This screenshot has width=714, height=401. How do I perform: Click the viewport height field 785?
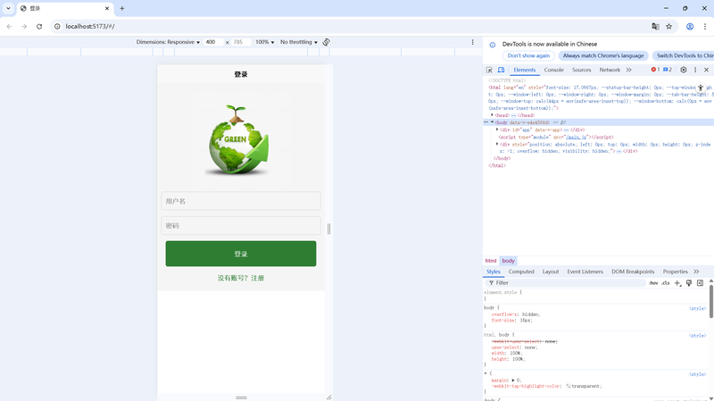241,42
